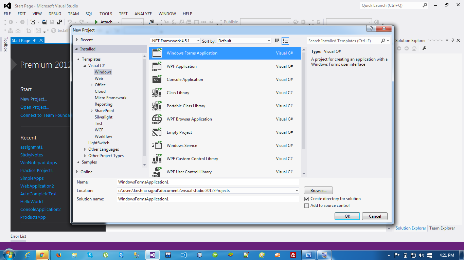The height and width of the screenshot is (260, 464).
Task: Click the Console Application icon
Action: [157, 79]
